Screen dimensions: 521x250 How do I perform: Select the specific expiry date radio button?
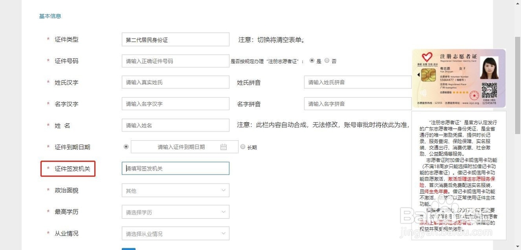click(126, 147)
